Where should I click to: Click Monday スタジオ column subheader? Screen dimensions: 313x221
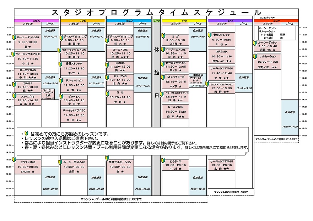click(x=28, y=24)
